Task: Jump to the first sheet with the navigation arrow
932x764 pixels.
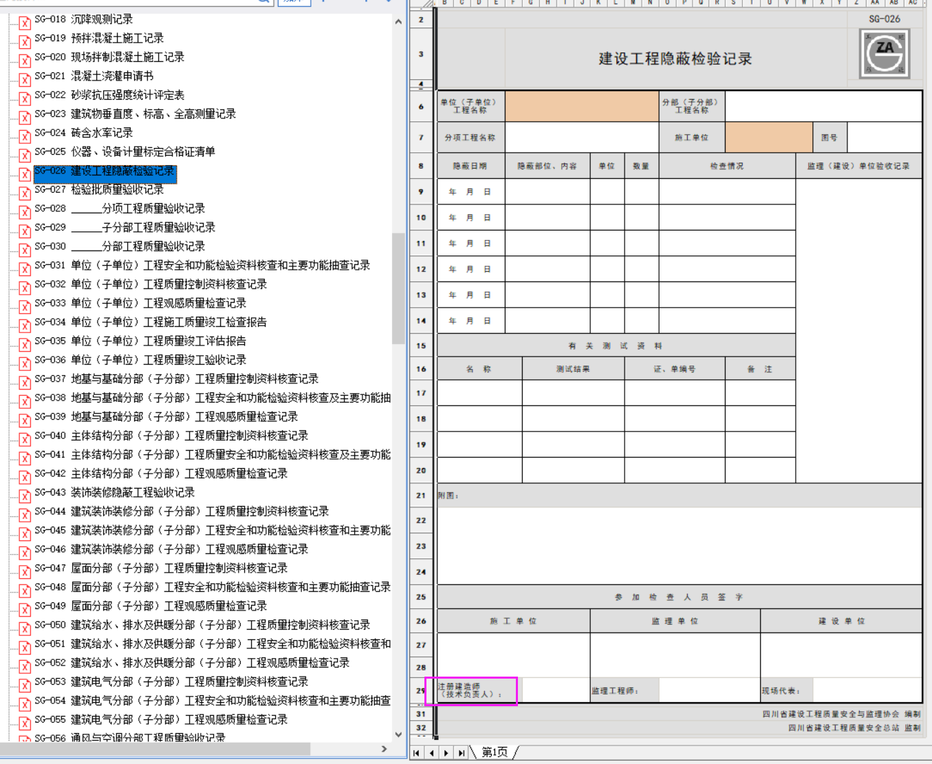Action: [x=417, y=753]
